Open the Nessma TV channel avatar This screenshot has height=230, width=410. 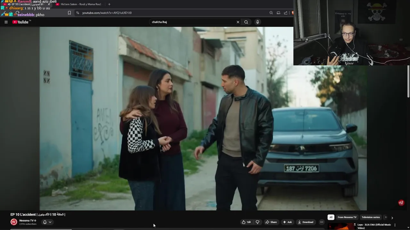[14, 222]
